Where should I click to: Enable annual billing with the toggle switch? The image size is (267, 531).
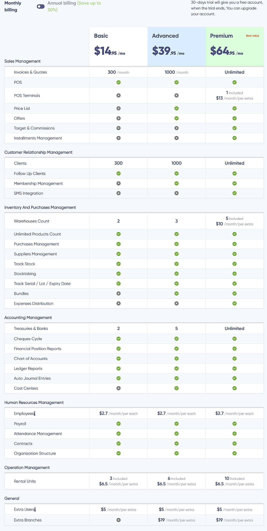[x=40, y=7]
